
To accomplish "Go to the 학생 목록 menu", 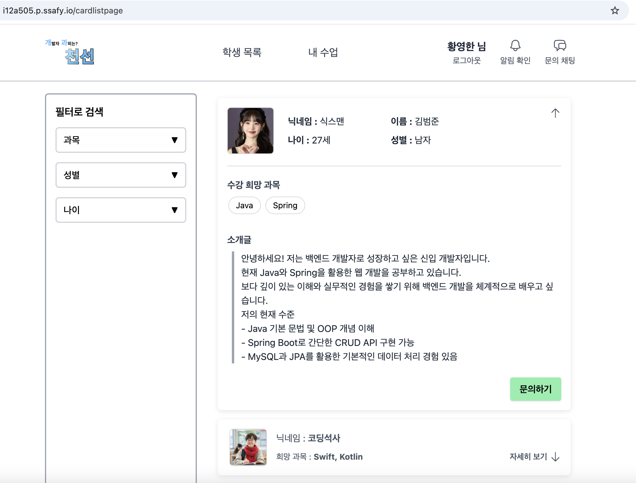I will point(242,52).
